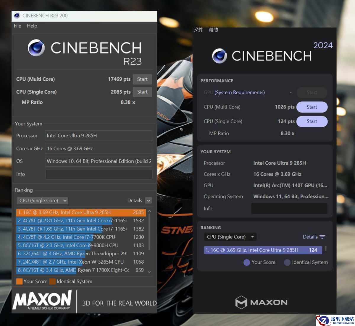Select ranking row Intel Xeon W-3265M CPU

81,262
